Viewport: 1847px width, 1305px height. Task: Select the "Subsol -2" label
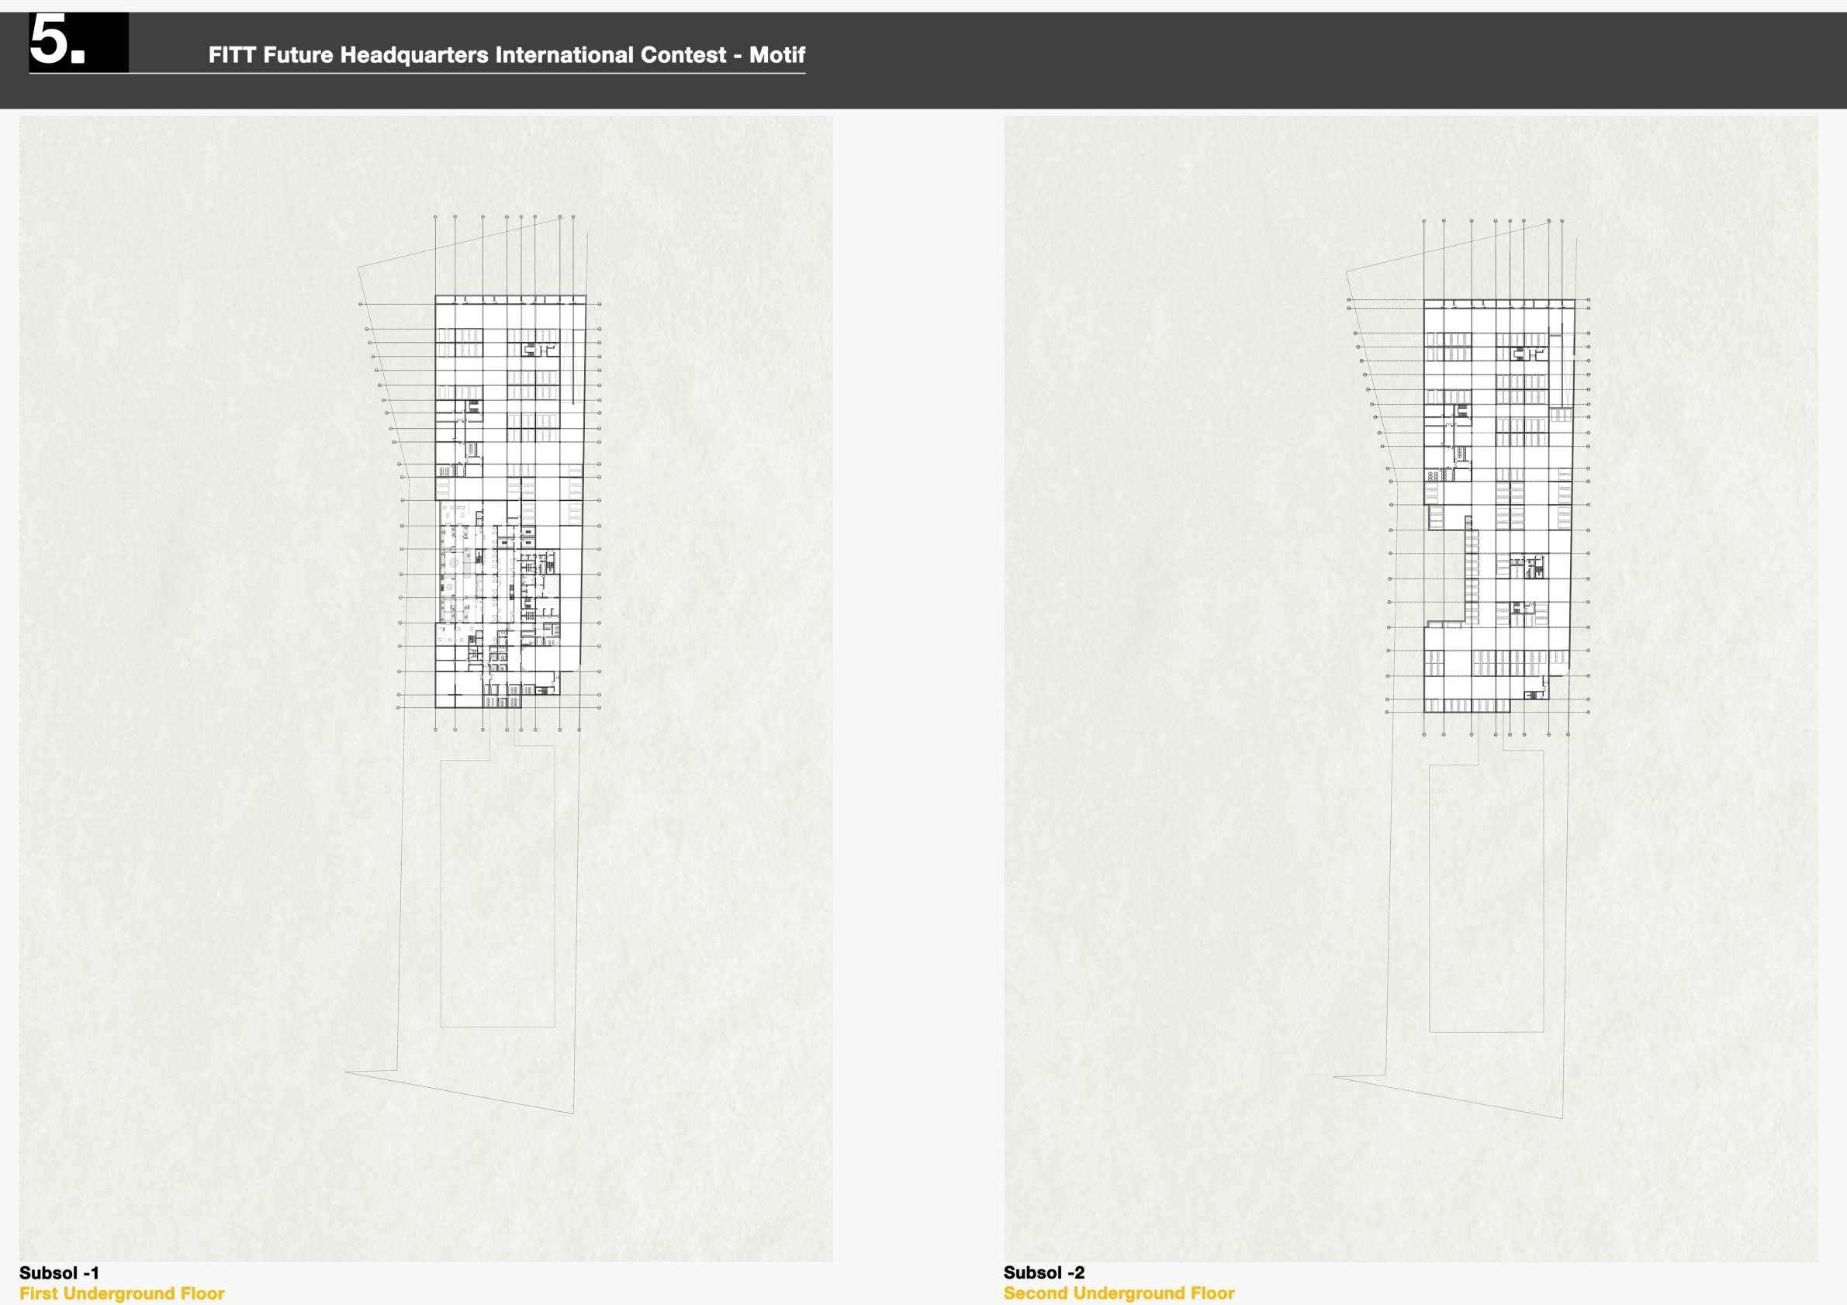1043,1273
